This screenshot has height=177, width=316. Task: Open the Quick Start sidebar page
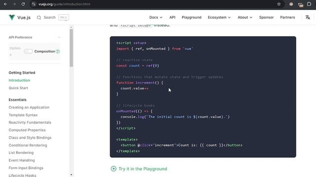(18, 88)
